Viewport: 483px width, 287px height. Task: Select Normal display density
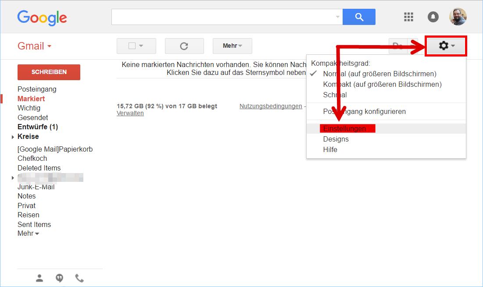point(379,74)
